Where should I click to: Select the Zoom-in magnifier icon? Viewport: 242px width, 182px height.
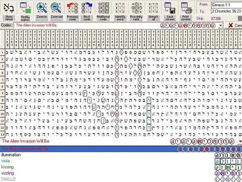pos(42,8)
